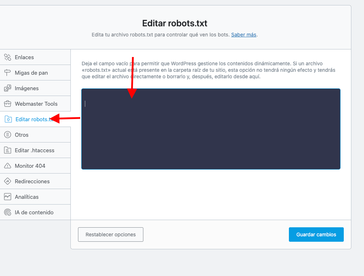Click the paragraph starting 'Deja el campo vacío'
The width and height of the screenshot is (364, 276).
[208, 70]
